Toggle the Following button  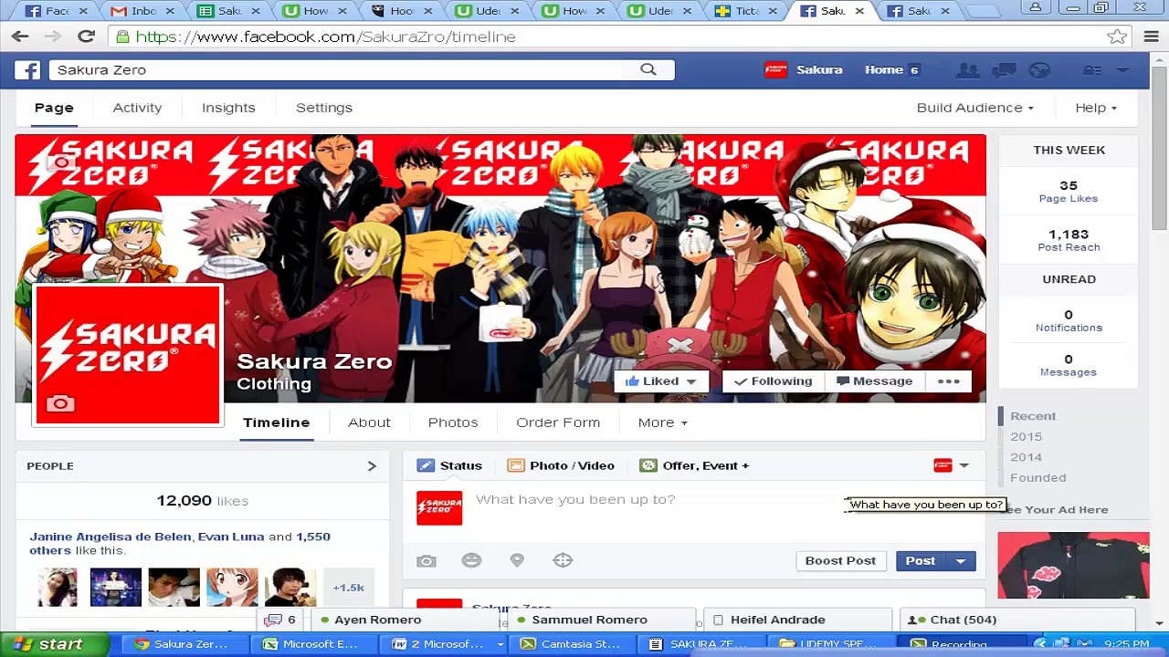(774, 381)
